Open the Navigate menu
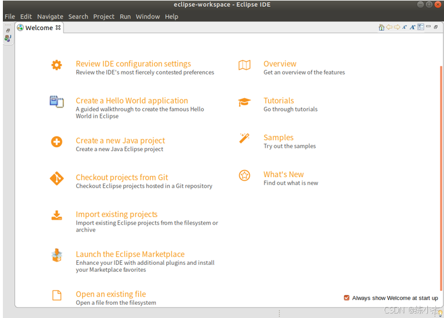This screenshot has height=318, width=444. (x=50, y=16)
